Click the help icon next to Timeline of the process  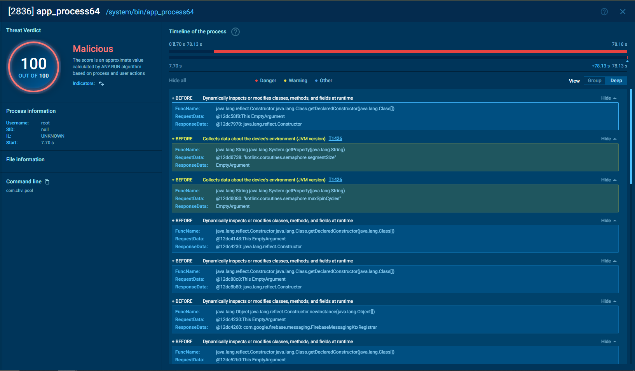236,32
